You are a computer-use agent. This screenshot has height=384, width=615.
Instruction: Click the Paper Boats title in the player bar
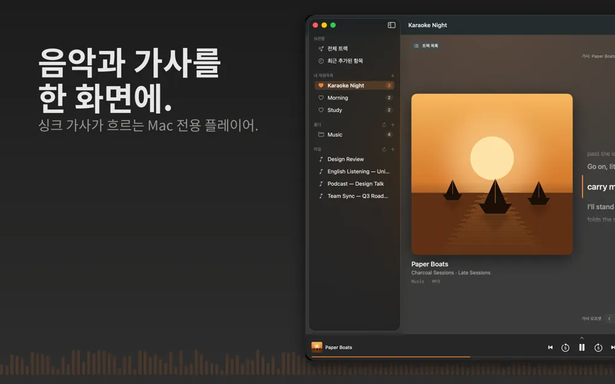pyautogui.click(x=338, y=347)
